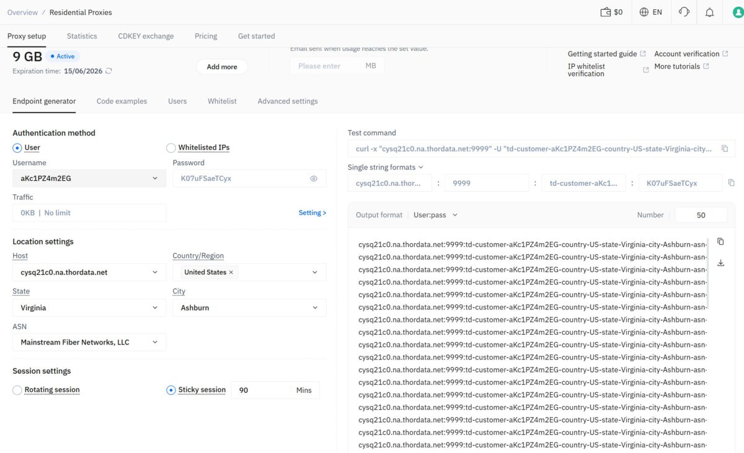Open the Get started tab
Image resolution: width=744 pixels, height=453 pixels.
coord(257,36)
